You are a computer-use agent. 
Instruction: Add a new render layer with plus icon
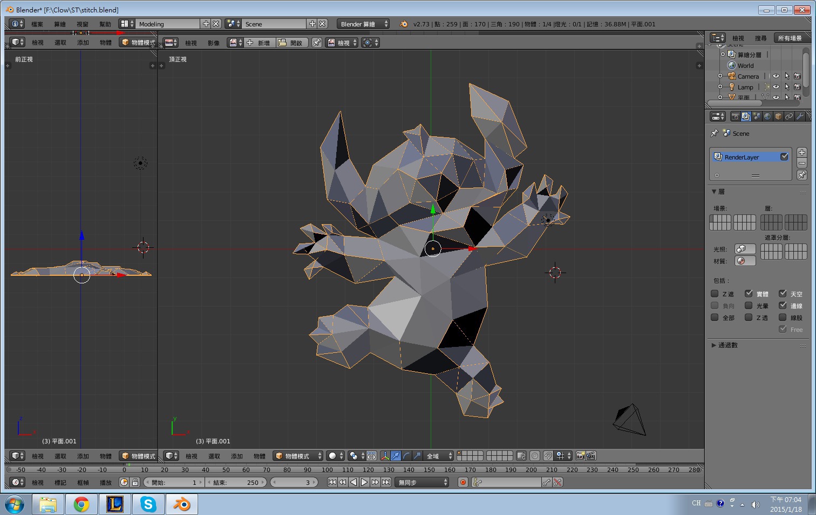click(x=802, y=152)
